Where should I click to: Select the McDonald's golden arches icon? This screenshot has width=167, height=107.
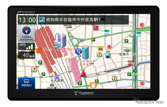click(x=39, y=51)
